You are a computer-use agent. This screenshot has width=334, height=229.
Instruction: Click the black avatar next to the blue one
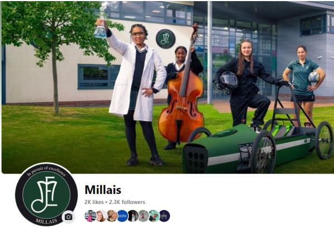click(133, 216)
